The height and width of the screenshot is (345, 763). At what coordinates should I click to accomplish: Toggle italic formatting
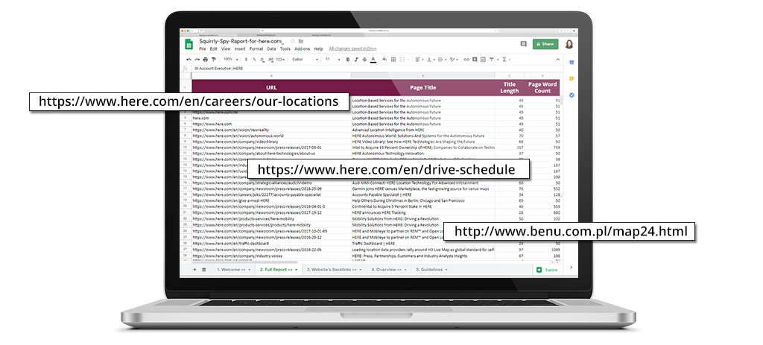(x=356, y=60)
